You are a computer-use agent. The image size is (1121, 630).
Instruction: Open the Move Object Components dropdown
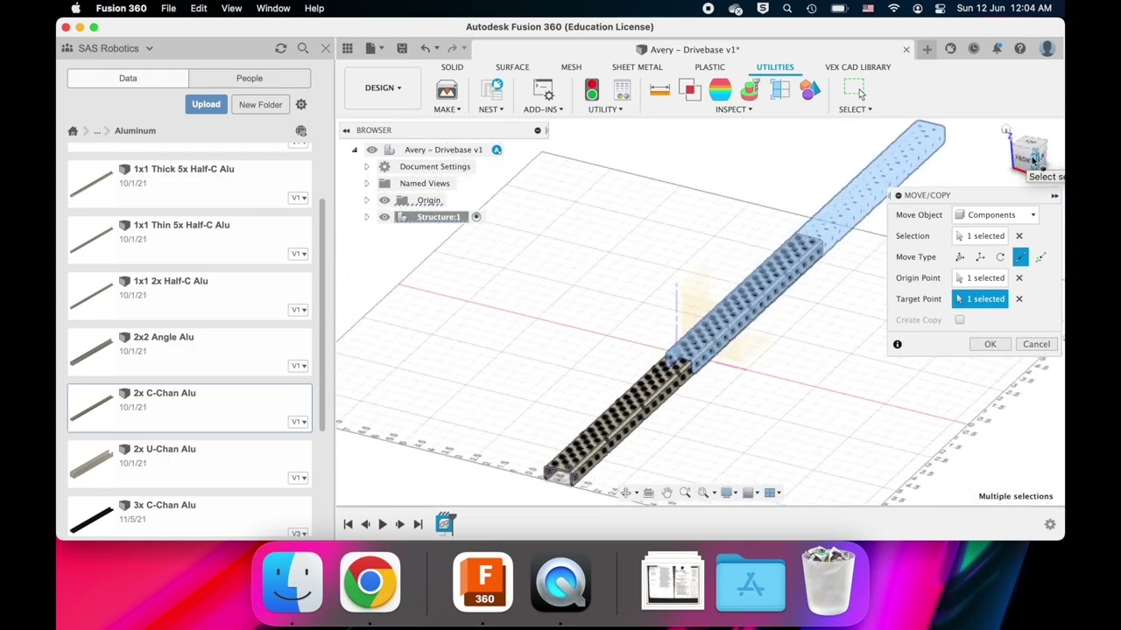(x=996, y=215)
